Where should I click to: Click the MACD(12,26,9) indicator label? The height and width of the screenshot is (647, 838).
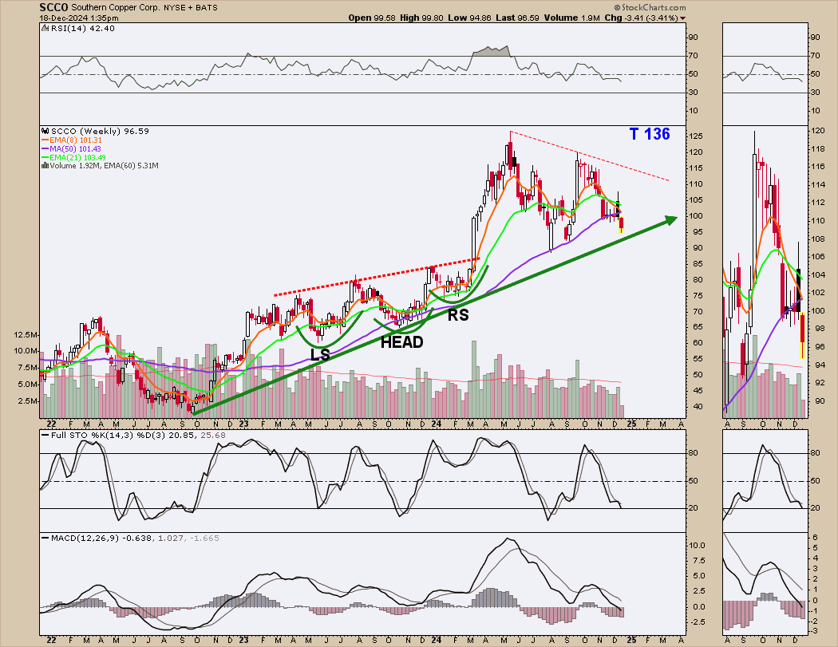(x=85, y=538)
